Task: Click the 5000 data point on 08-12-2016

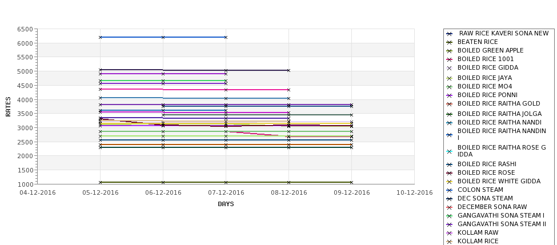Action: (x=289, y=71)
